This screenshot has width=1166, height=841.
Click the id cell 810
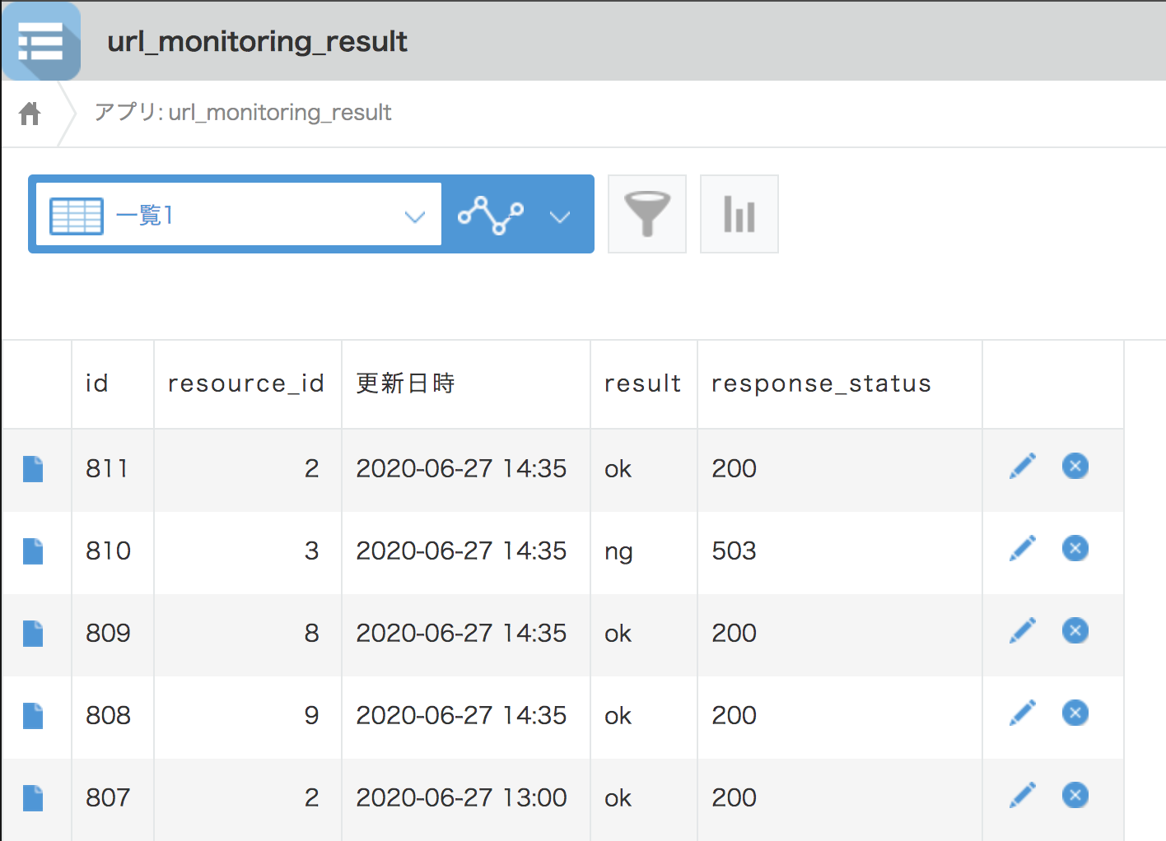tap(108, 551)
